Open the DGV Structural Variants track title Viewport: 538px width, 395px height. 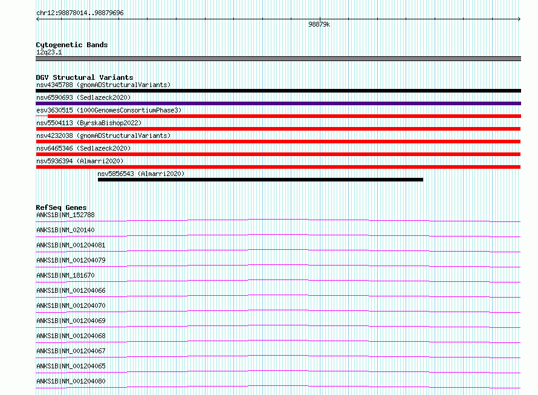click(85, 77)
